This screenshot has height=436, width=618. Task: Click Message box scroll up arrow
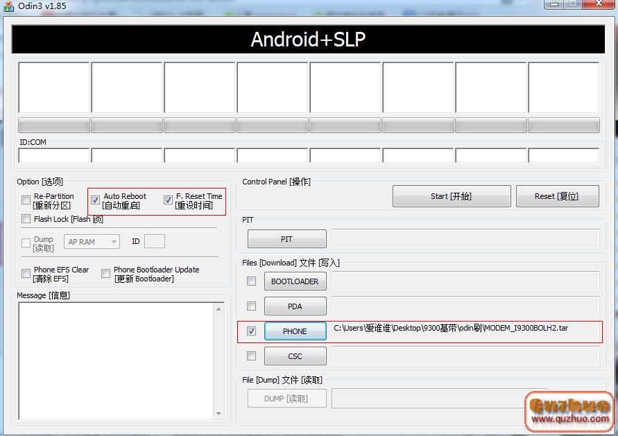point(218,309)
